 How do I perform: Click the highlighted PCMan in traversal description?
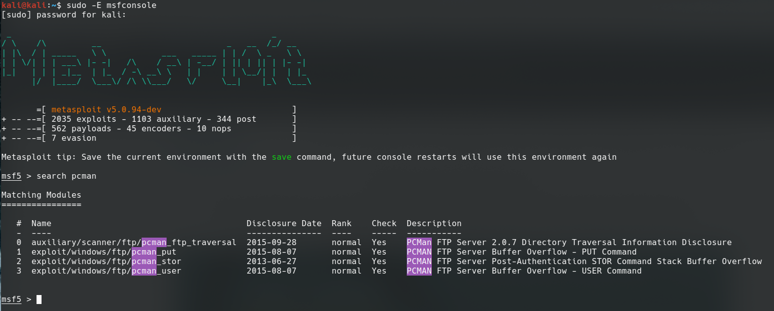(419, 243)
